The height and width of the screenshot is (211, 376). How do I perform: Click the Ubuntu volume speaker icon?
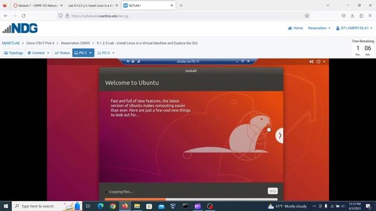point(311,62)
